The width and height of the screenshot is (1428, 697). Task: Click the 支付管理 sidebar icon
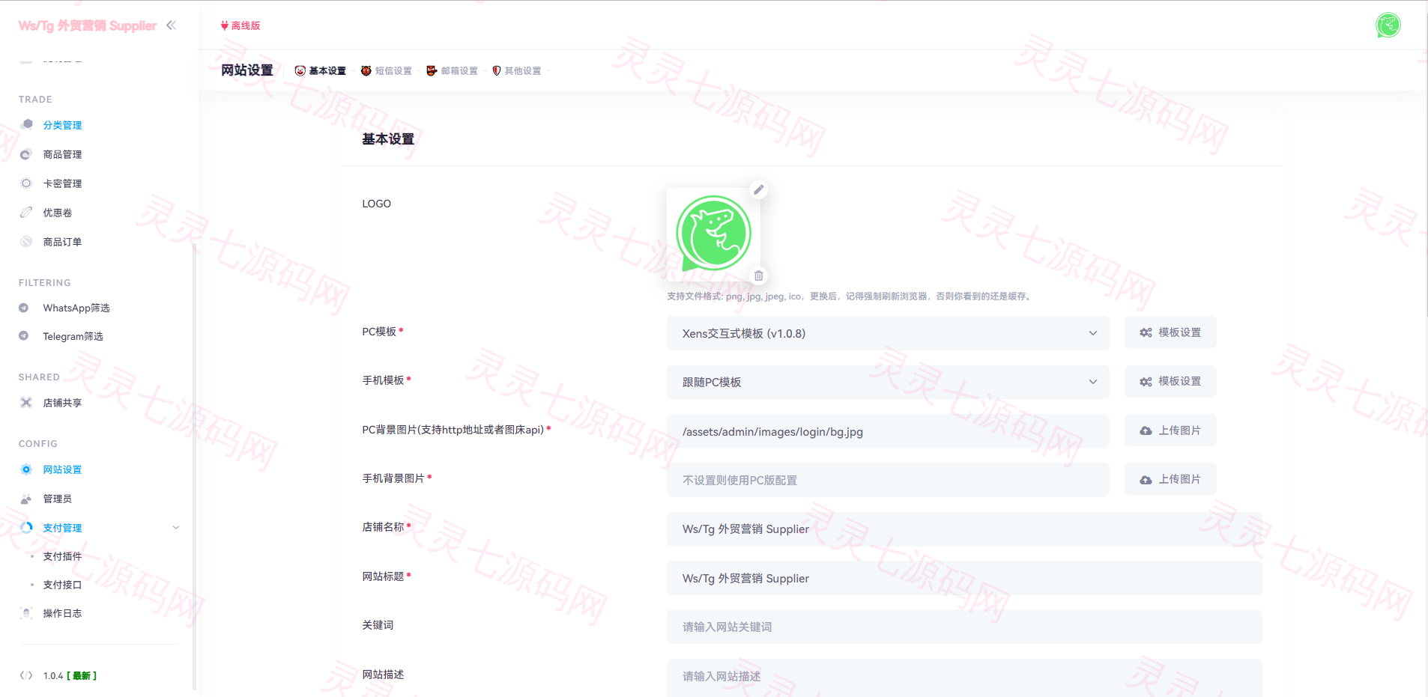[x=26, y=527]
